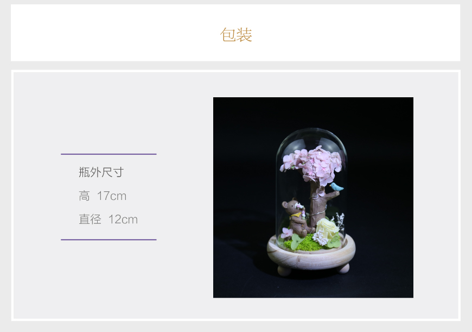
Task: Click the brown bear figurine
Action: [x=296, y=217]
